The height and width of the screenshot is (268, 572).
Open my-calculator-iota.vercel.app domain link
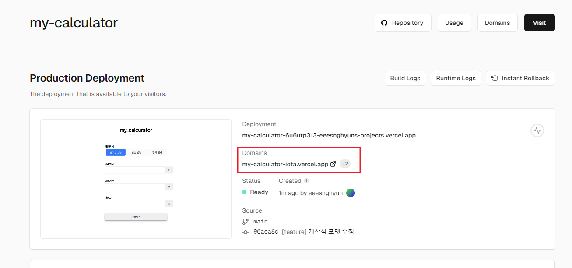[x=285, y=164]
